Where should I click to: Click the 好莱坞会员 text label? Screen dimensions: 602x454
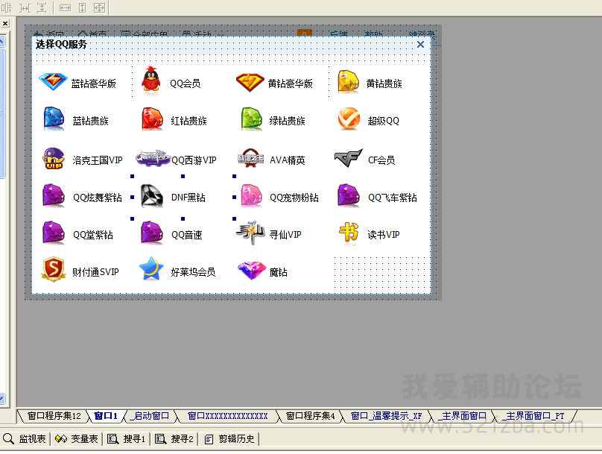coord(193,272)
